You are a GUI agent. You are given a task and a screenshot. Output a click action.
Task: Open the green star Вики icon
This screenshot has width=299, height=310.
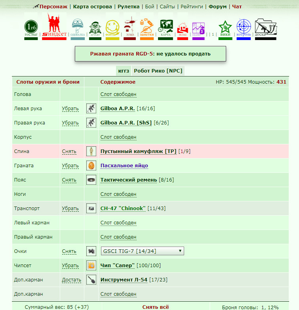pyautogui.click(x=225, y=30)
